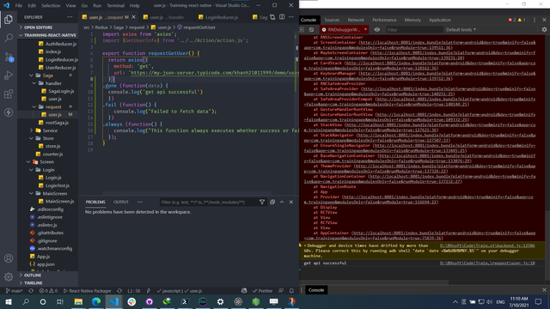Screen dimensions: 550x309
Task: Open the File menu
Action: coord(19,6)
